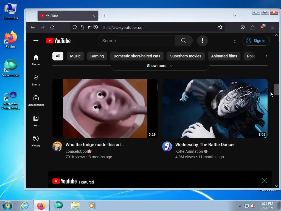
Task: Open tracking protection shield icon
Action: point(75,27)
